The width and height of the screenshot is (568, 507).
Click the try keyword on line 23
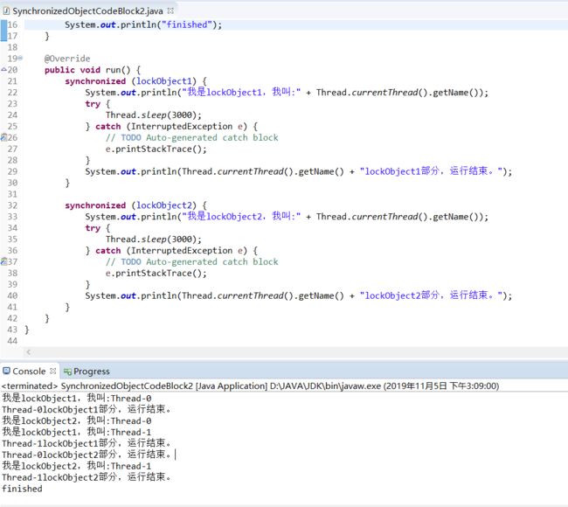tap(93, 104)
